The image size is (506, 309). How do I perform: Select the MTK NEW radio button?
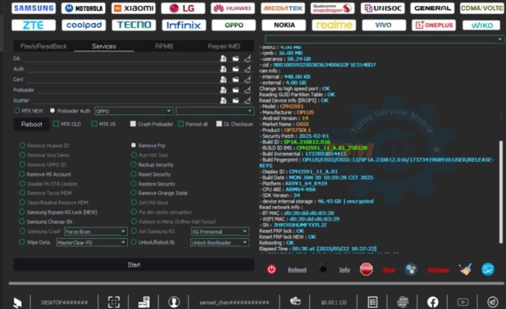(17, 111)
